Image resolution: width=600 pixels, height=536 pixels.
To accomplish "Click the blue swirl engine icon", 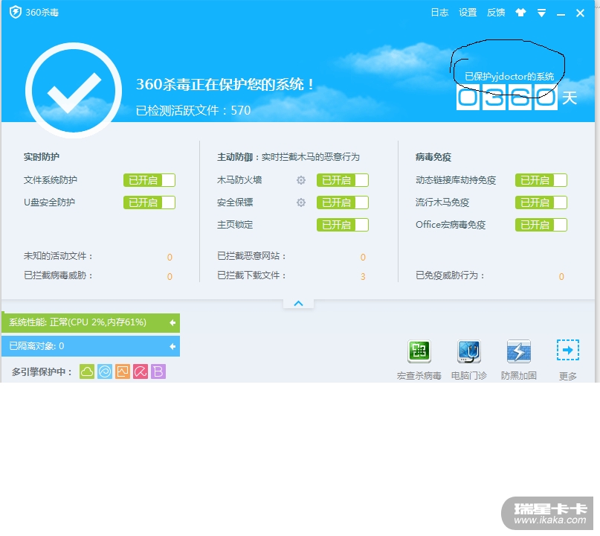I will pyautogui.click(x=105, y=371).
